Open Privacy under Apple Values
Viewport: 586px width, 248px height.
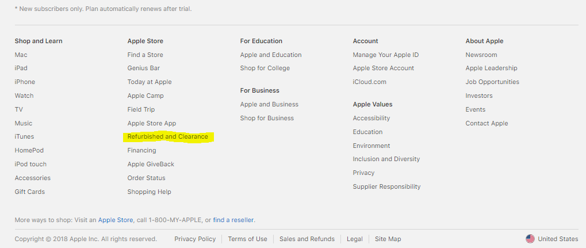click(363, 173)
